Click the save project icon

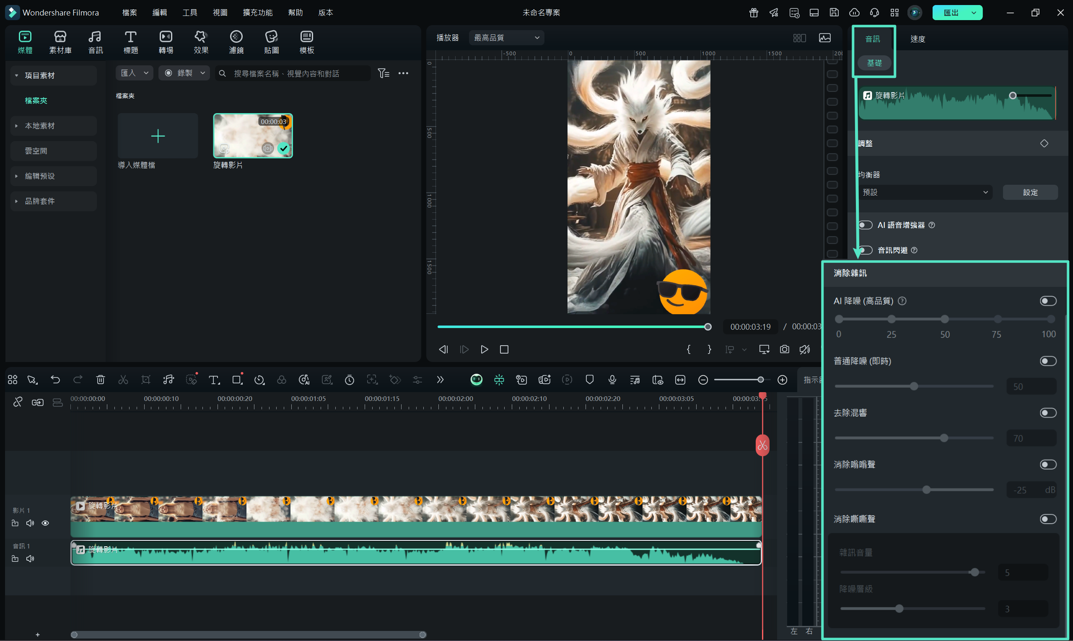point(834,13)
